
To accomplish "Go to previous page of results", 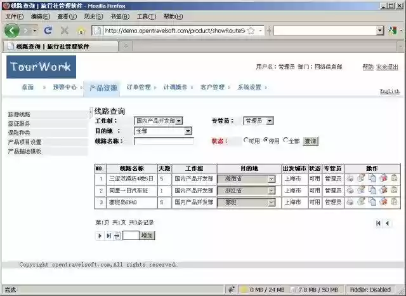I will [388, 223].
